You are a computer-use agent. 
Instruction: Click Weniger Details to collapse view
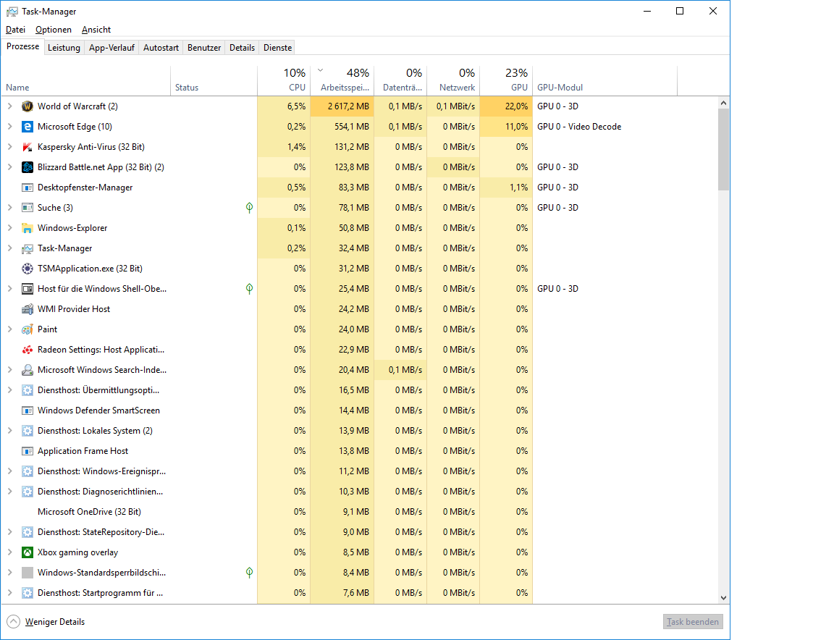coord(46,622)
